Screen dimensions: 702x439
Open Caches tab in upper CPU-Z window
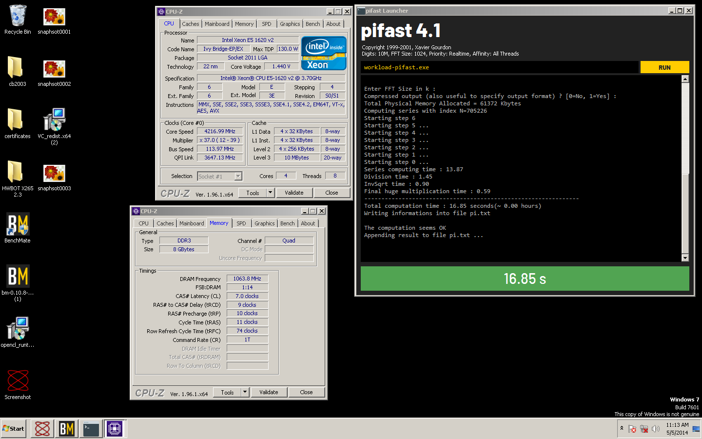tap(191, 24)
